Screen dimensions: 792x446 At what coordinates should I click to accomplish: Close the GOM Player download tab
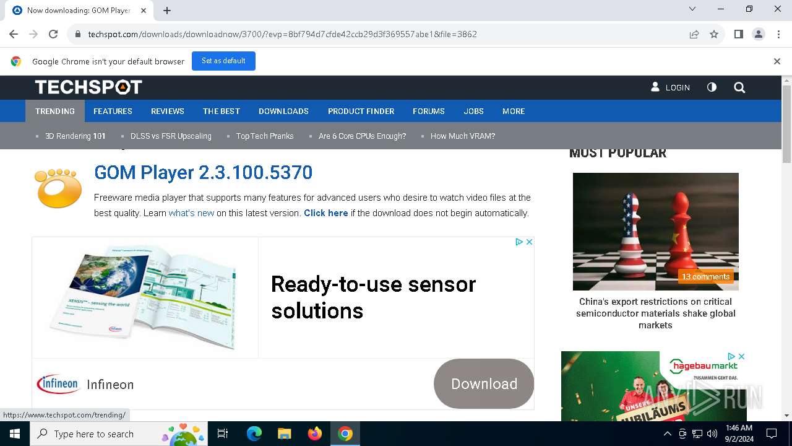pyautogui.click(x=144, y=11)
